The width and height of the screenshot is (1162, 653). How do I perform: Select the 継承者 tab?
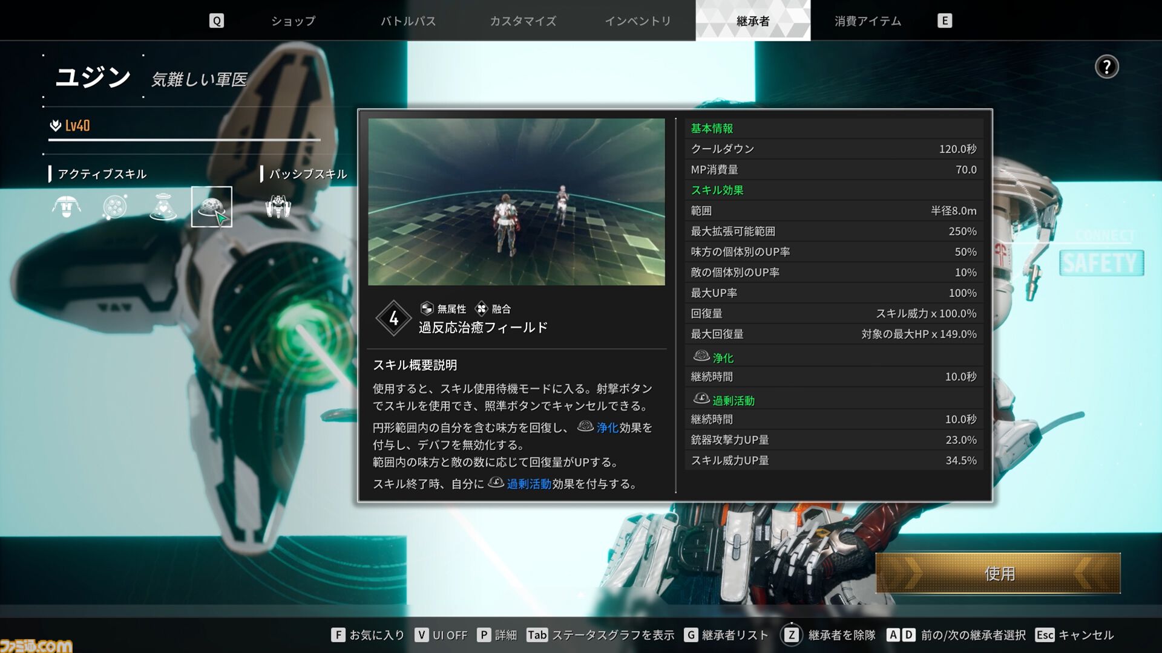753,21
